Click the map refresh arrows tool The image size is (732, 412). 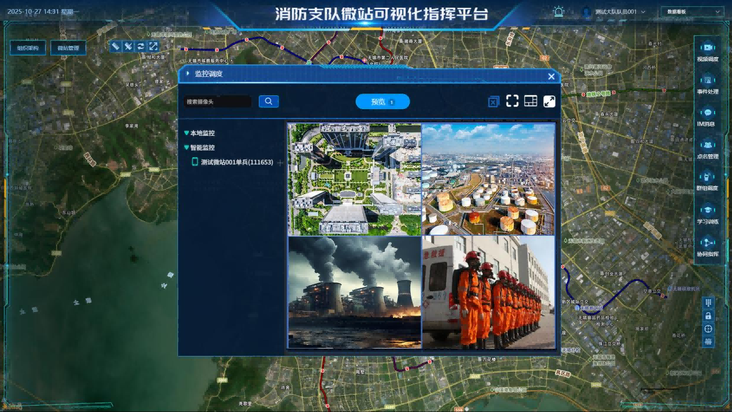[141, 46]
